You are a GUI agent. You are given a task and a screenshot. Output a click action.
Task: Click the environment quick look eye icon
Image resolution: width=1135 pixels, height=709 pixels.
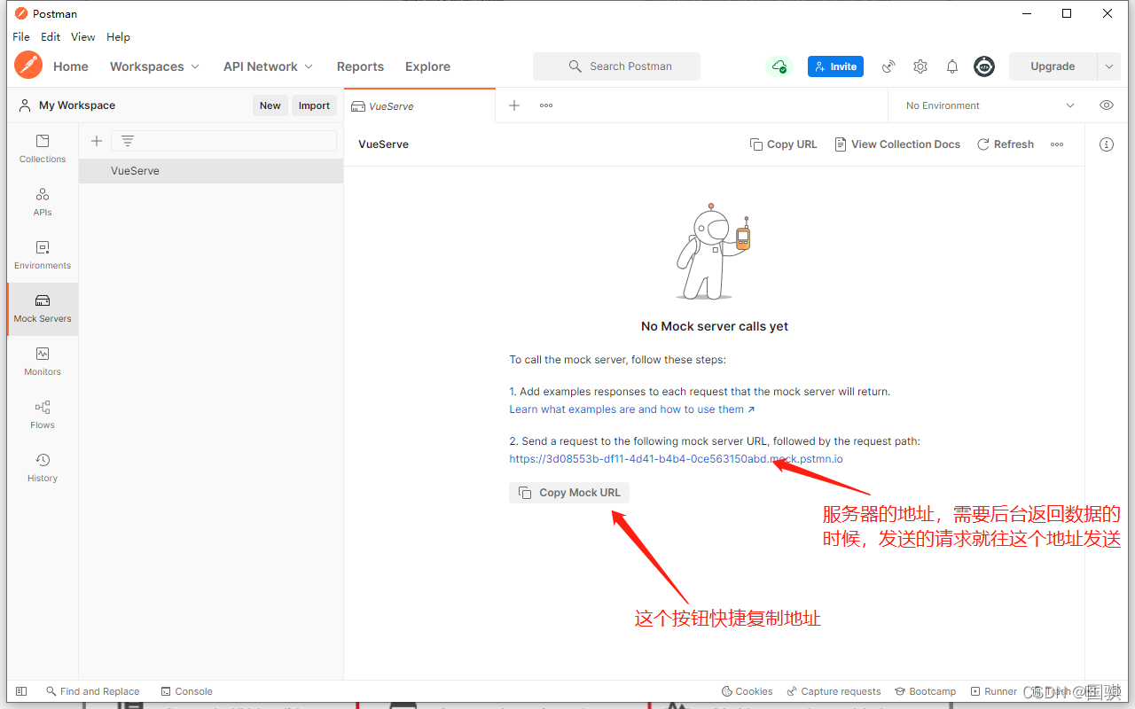[1107, 105]
